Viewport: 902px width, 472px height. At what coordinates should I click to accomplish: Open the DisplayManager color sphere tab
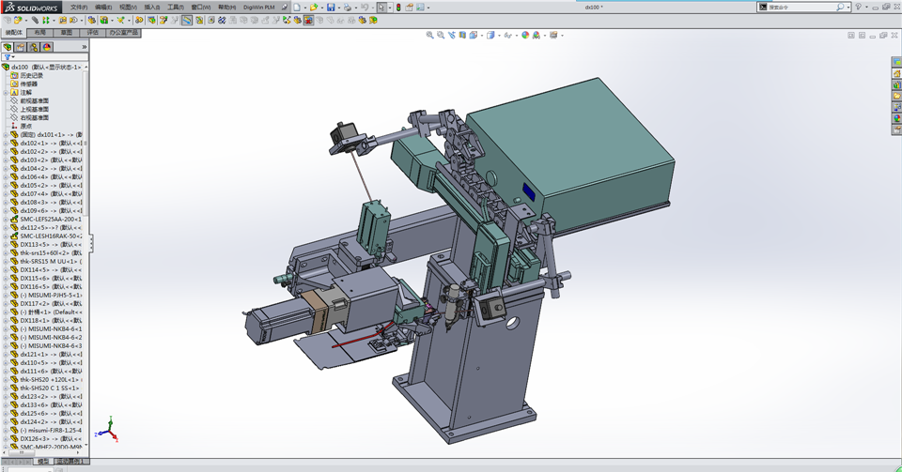[47, 47]
